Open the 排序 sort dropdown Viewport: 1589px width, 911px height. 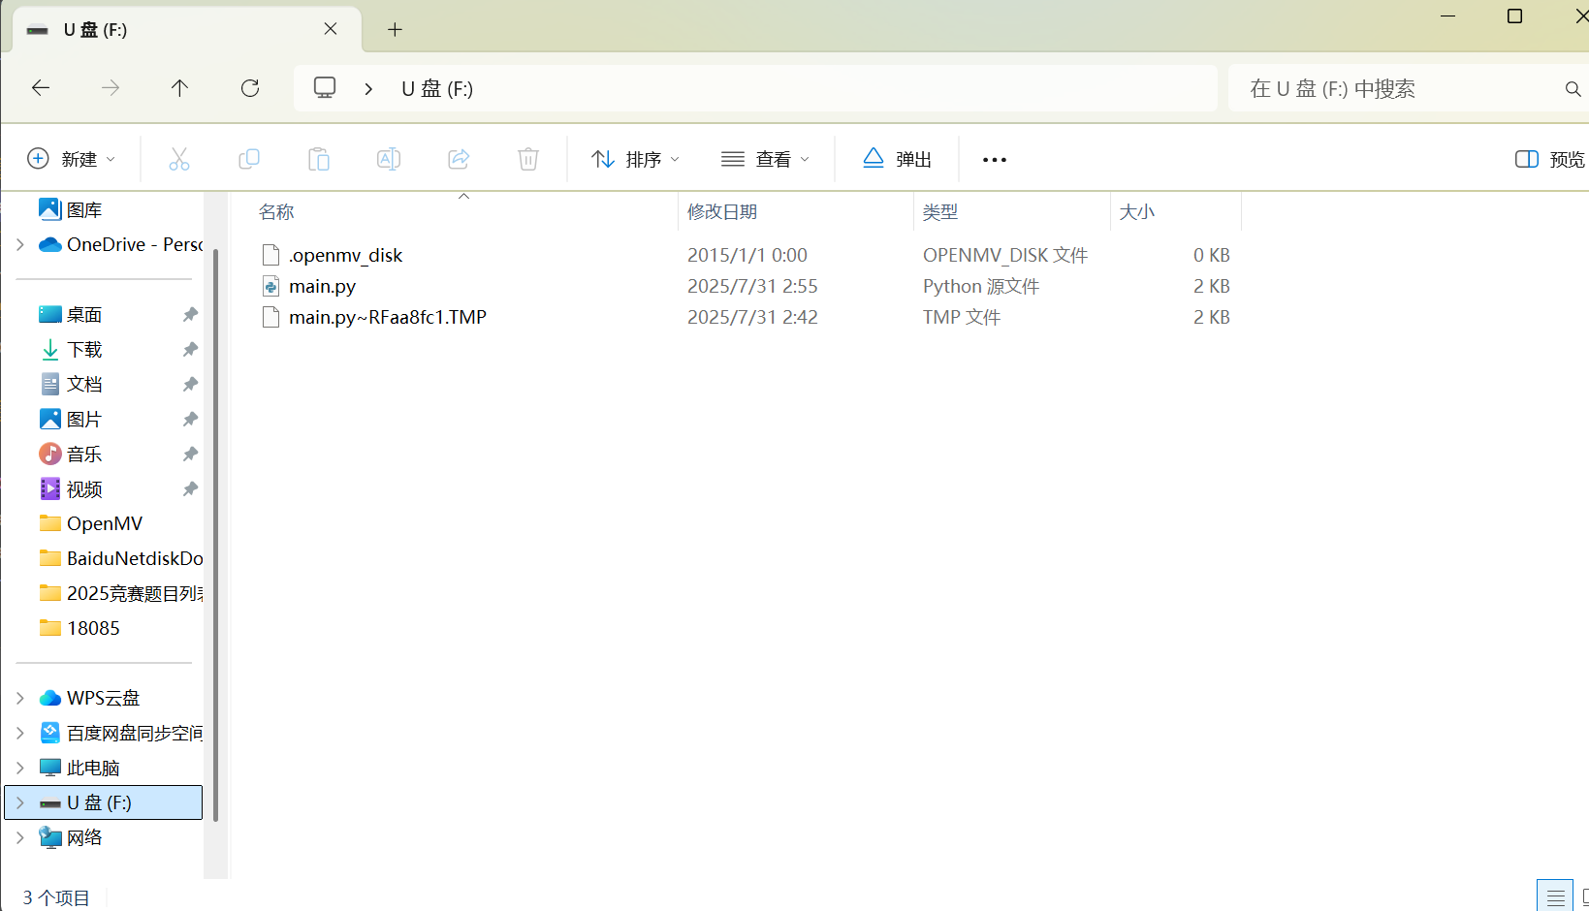636,159
